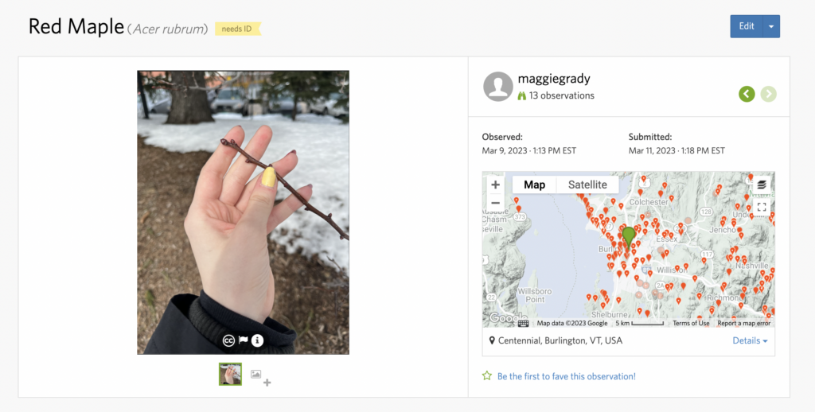Zoom in on the map

[x=495, y=185]
